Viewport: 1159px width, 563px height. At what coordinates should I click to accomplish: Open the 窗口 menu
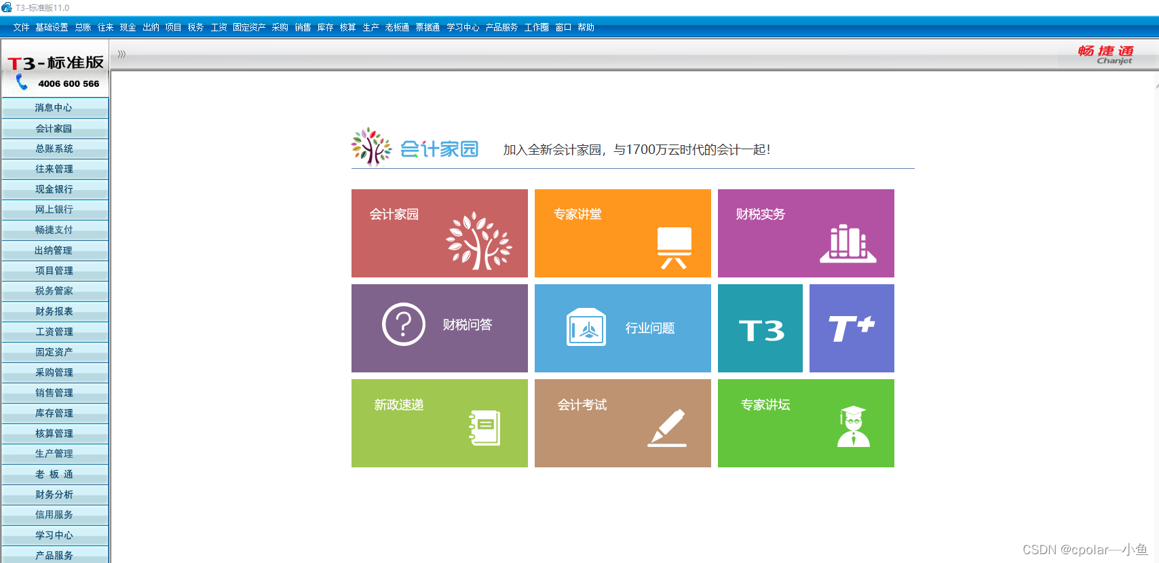(x=563, y=27)
